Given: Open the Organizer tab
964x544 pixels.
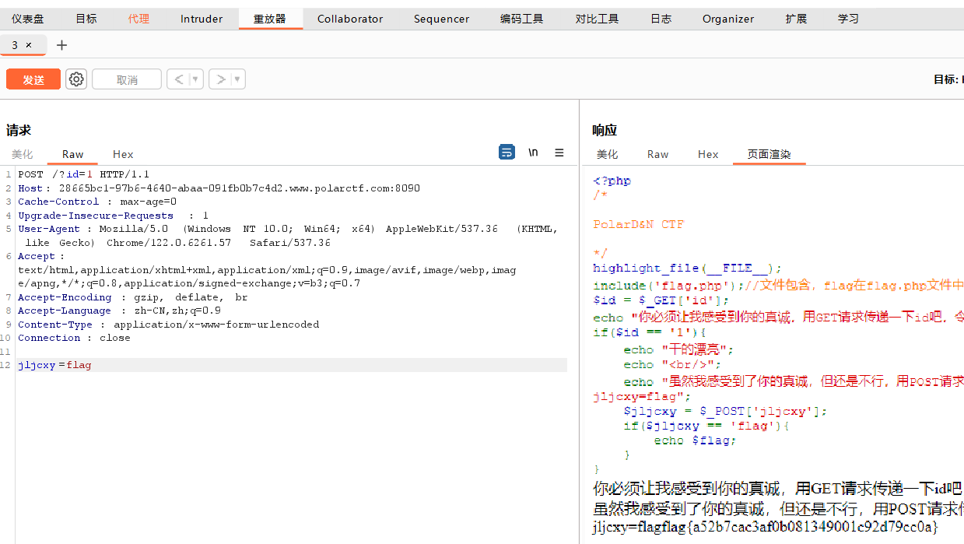Looking at the screenshot, I should tap(728, 19).
